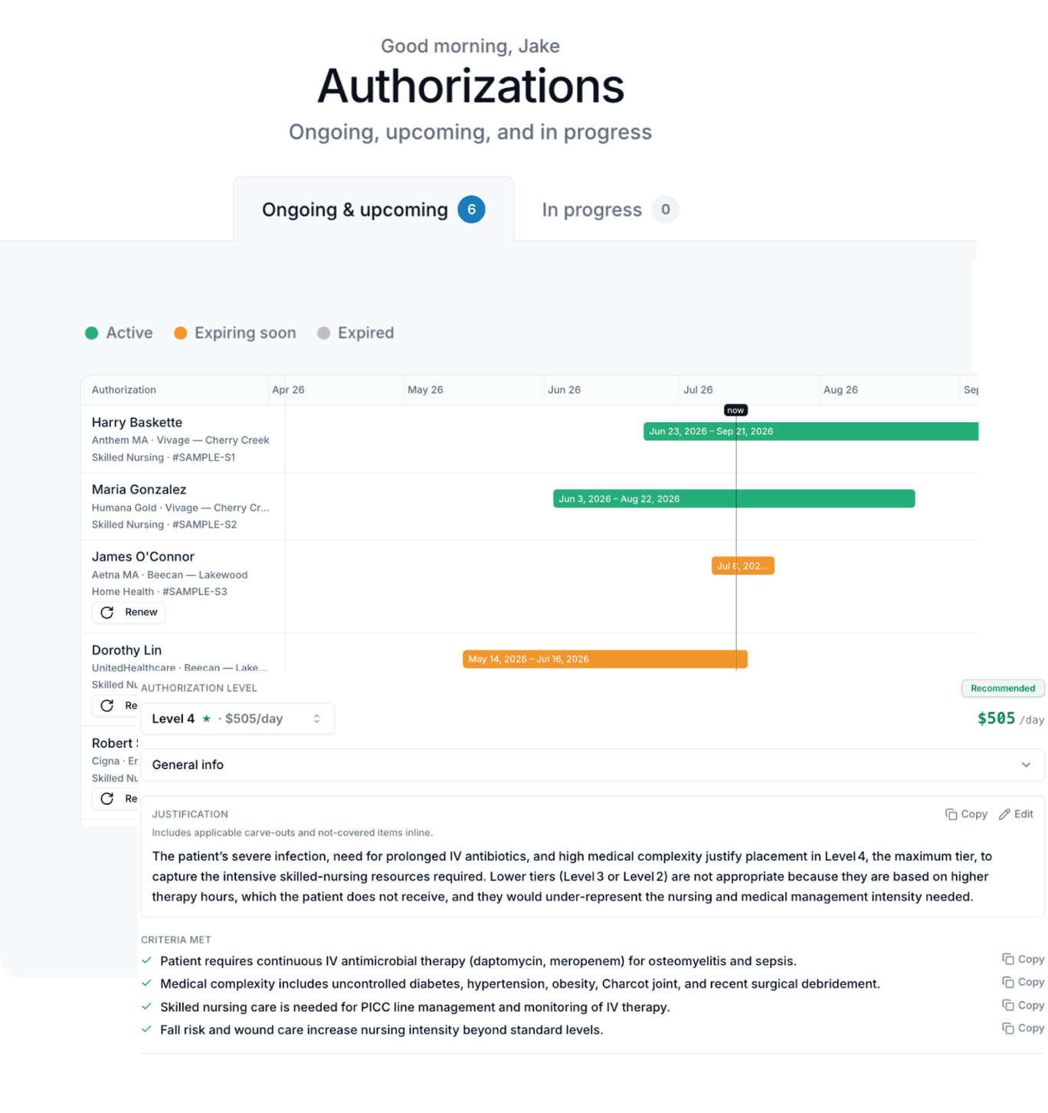Click 'Skilled Nursing · #SAMPLE-S1' text
The image size is (1048, 1113).
click(x=164, y=458)
